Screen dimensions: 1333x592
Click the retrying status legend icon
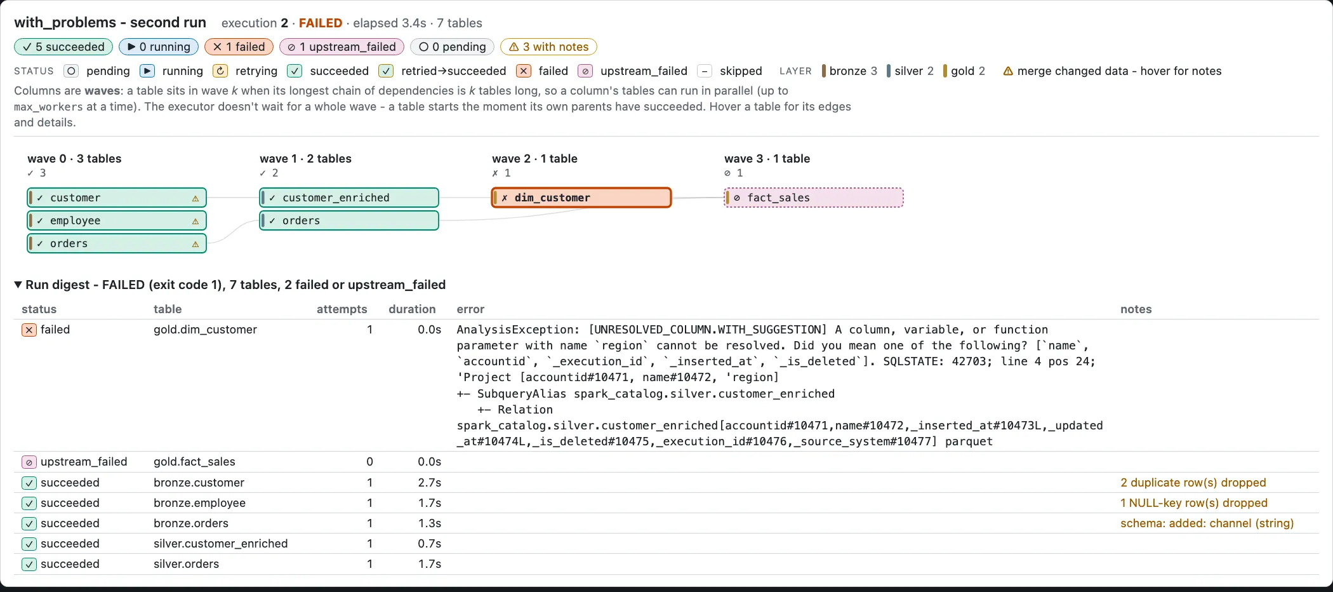pos(220,71)
